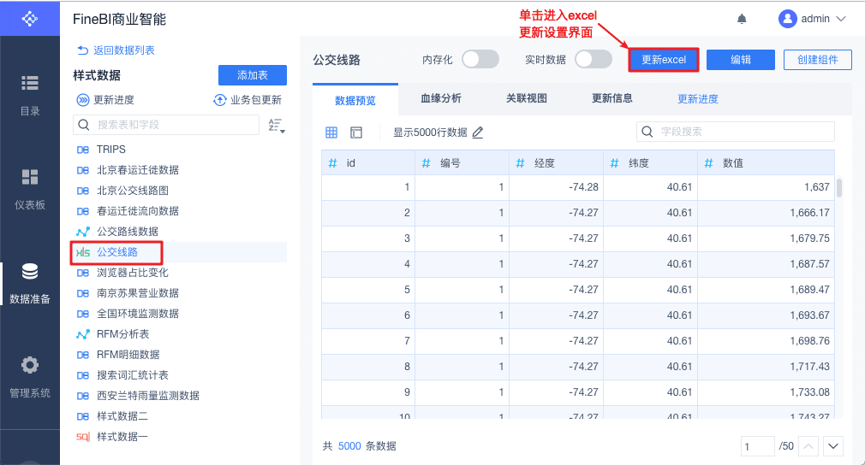Click the data table vertical scrollbar
865x465 pixels.
pos(839,188)
